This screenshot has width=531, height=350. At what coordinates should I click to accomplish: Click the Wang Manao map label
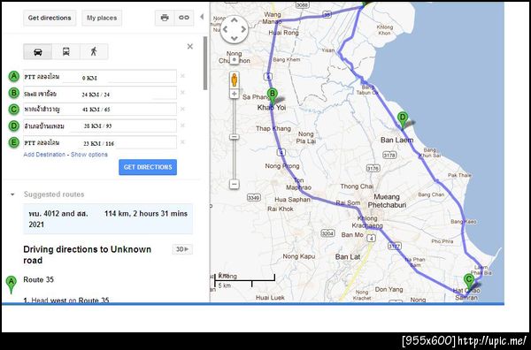272,18
